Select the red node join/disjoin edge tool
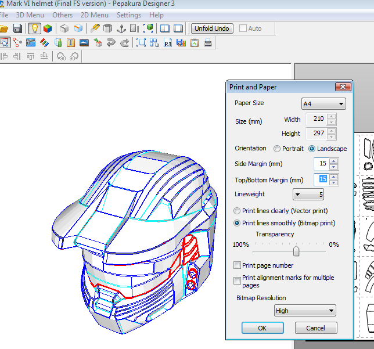This screenshot has height=349, width=374. 17,43
